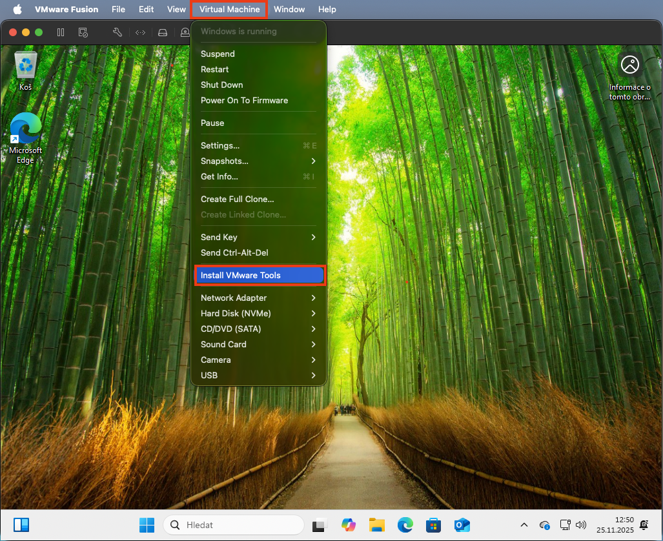Open the Window menu in menu bar

point(289,9)
